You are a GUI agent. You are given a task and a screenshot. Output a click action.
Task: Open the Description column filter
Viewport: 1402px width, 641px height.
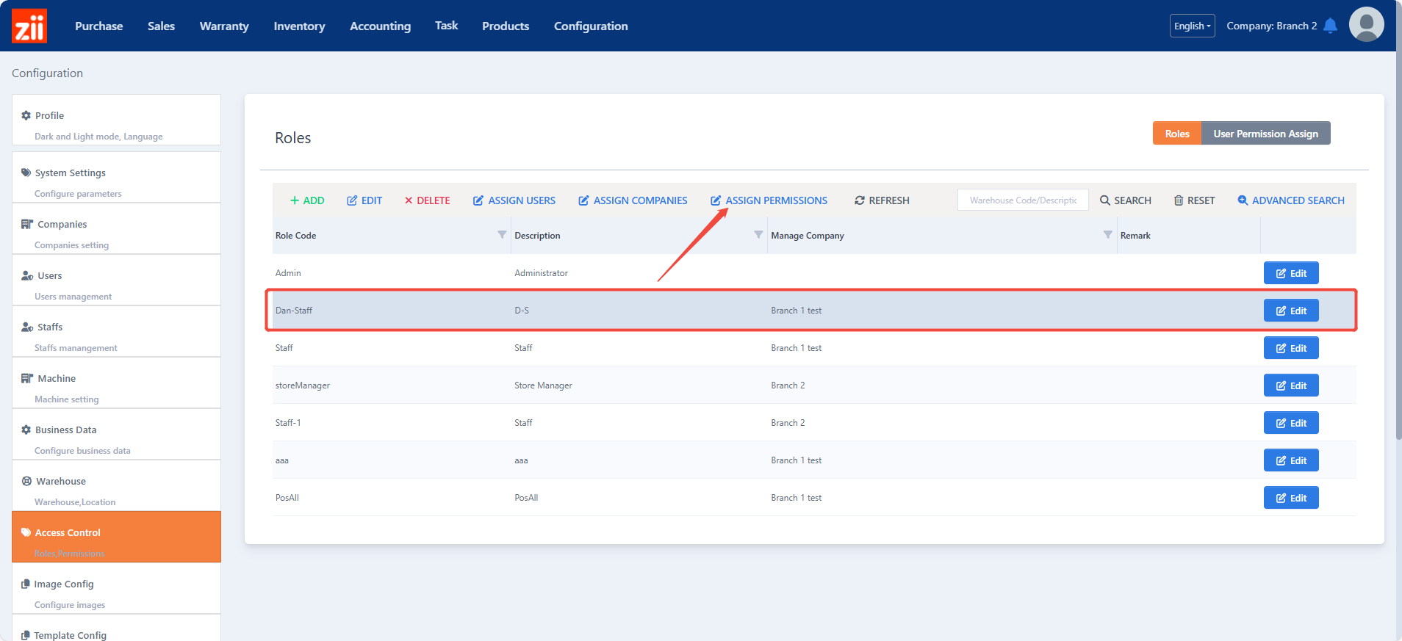coord(758,235)
